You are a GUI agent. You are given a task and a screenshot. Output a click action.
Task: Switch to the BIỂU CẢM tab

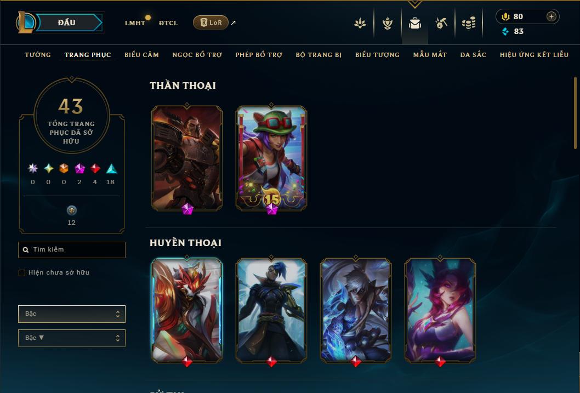[x=141, y=55]
